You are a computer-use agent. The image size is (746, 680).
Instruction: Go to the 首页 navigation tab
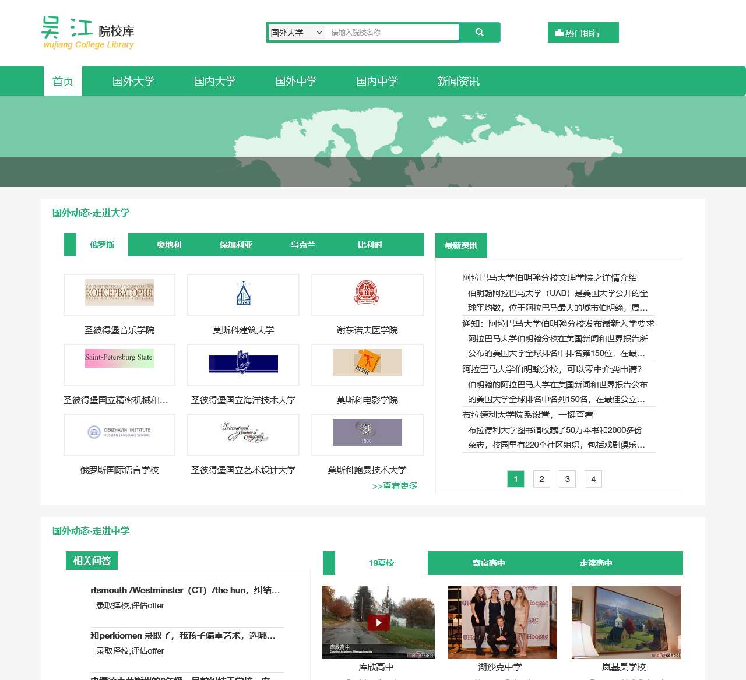63,81
